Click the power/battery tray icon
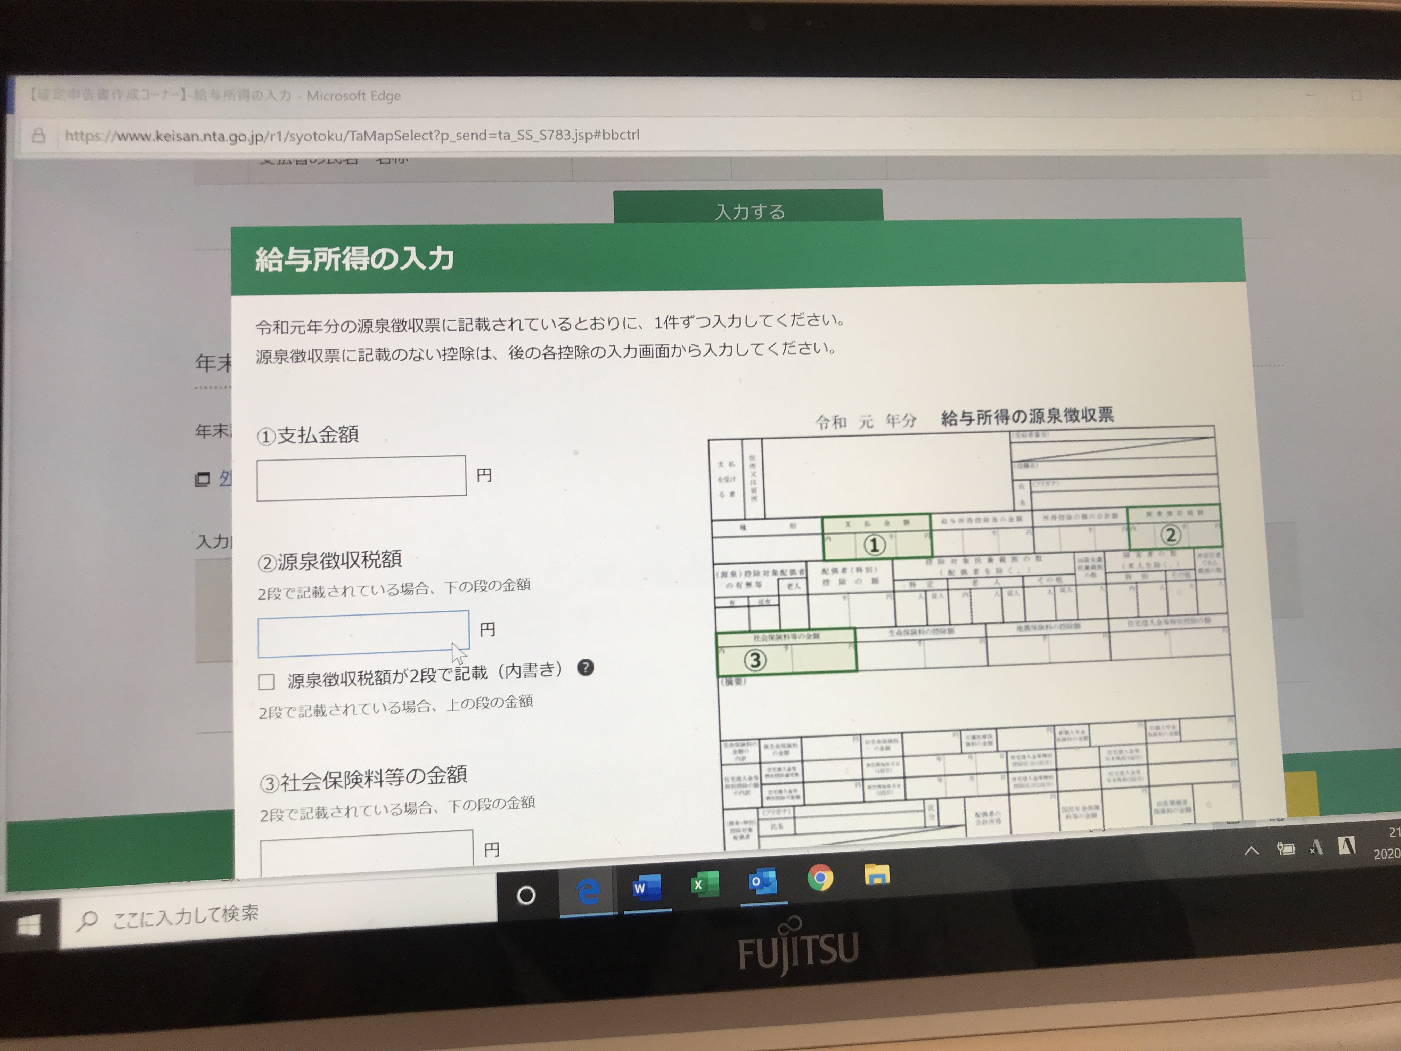Viewport: 1401px width, 1051px height. click(1286, 848)
